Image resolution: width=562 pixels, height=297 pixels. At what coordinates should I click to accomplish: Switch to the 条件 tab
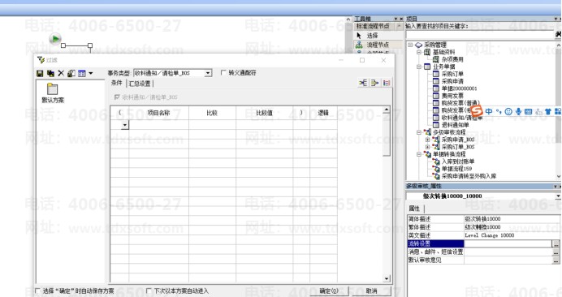(x=116, y=83)
